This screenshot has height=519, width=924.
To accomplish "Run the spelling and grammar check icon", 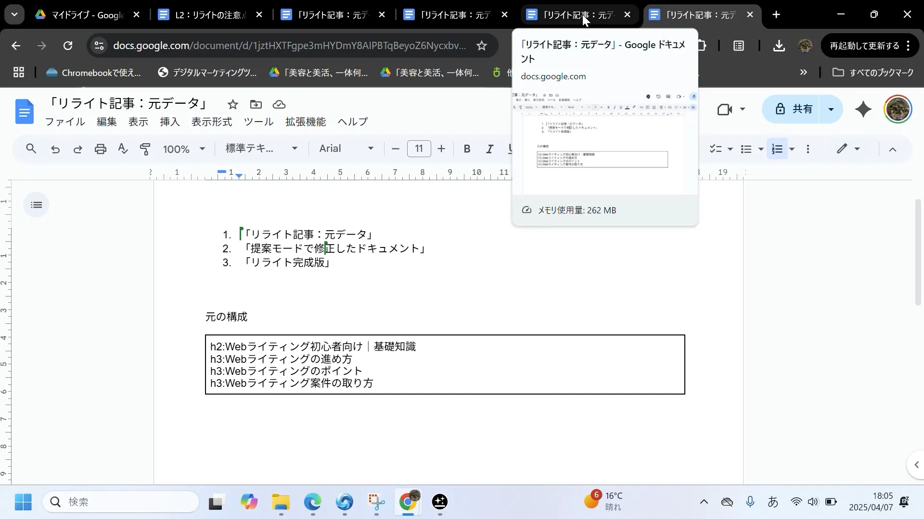I will 123,149.
